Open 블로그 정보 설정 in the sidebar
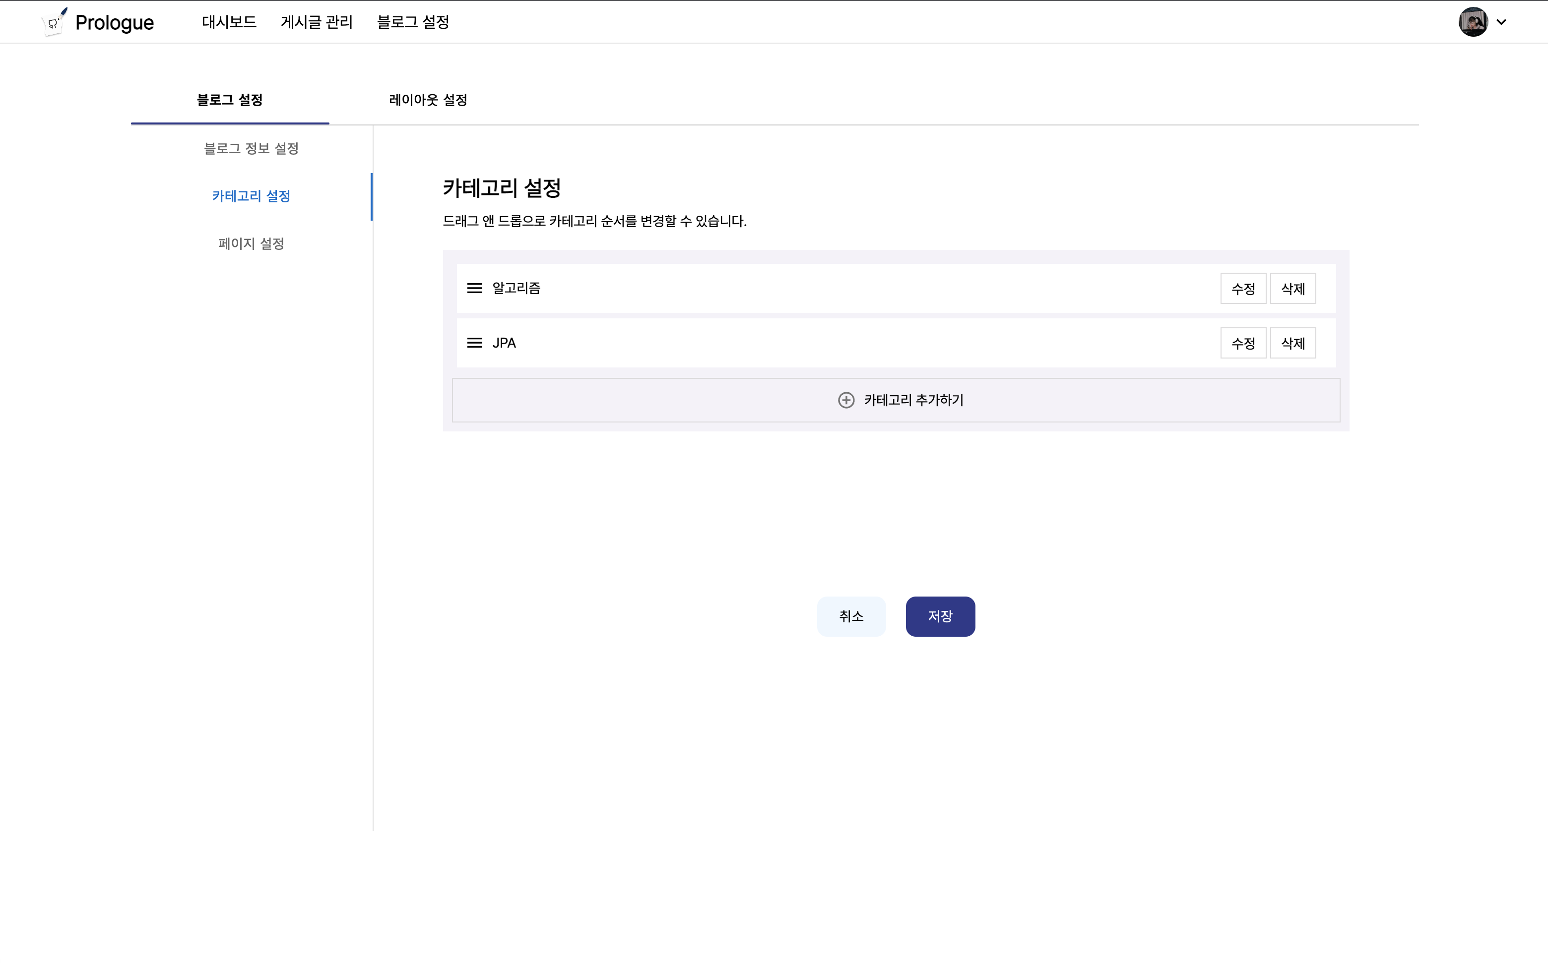 251,148
